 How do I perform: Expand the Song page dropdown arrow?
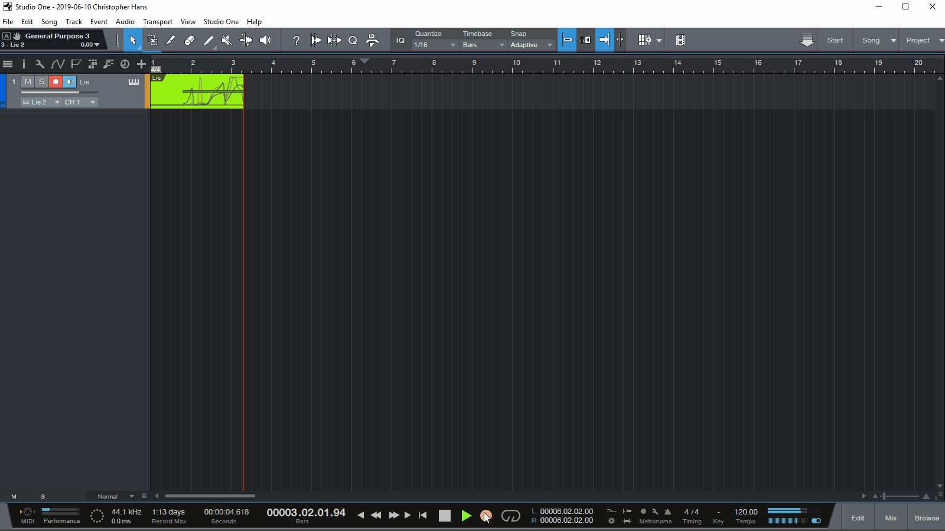pos(894,41)
